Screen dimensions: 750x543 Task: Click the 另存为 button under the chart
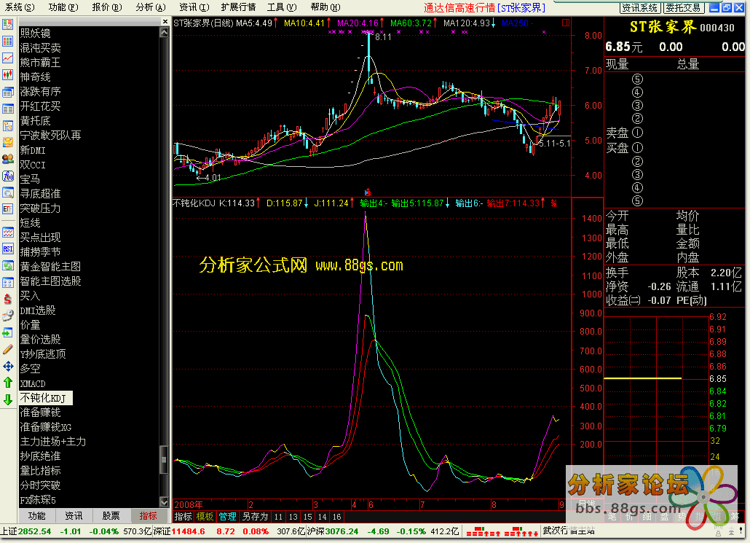coord(254,517)
